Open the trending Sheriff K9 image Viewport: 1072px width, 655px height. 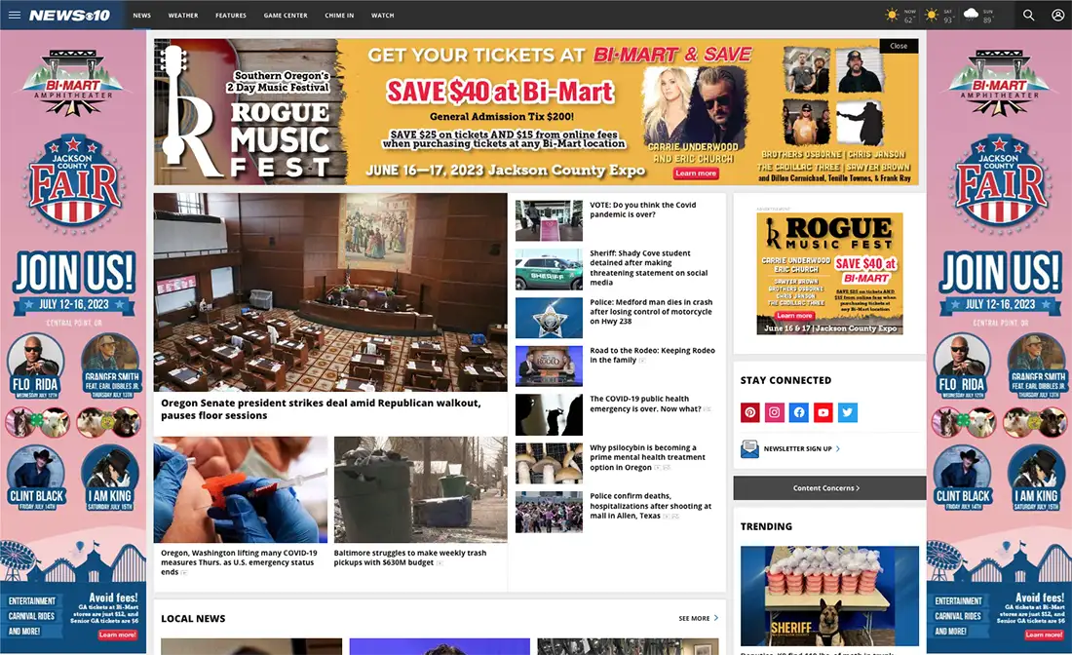tap(829, 596)
